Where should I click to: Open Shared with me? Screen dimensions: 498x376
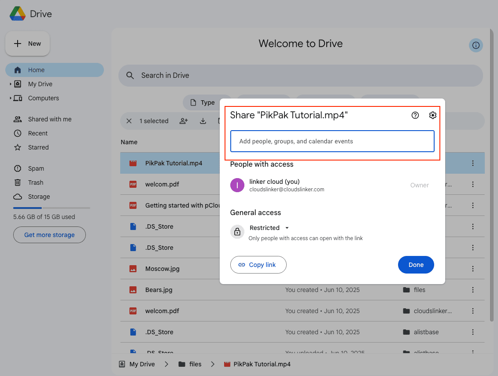[50, 119]
